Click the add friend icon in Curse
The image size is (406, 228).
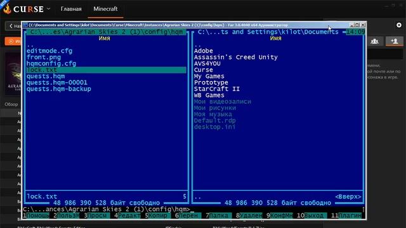(x=395, y=41)
